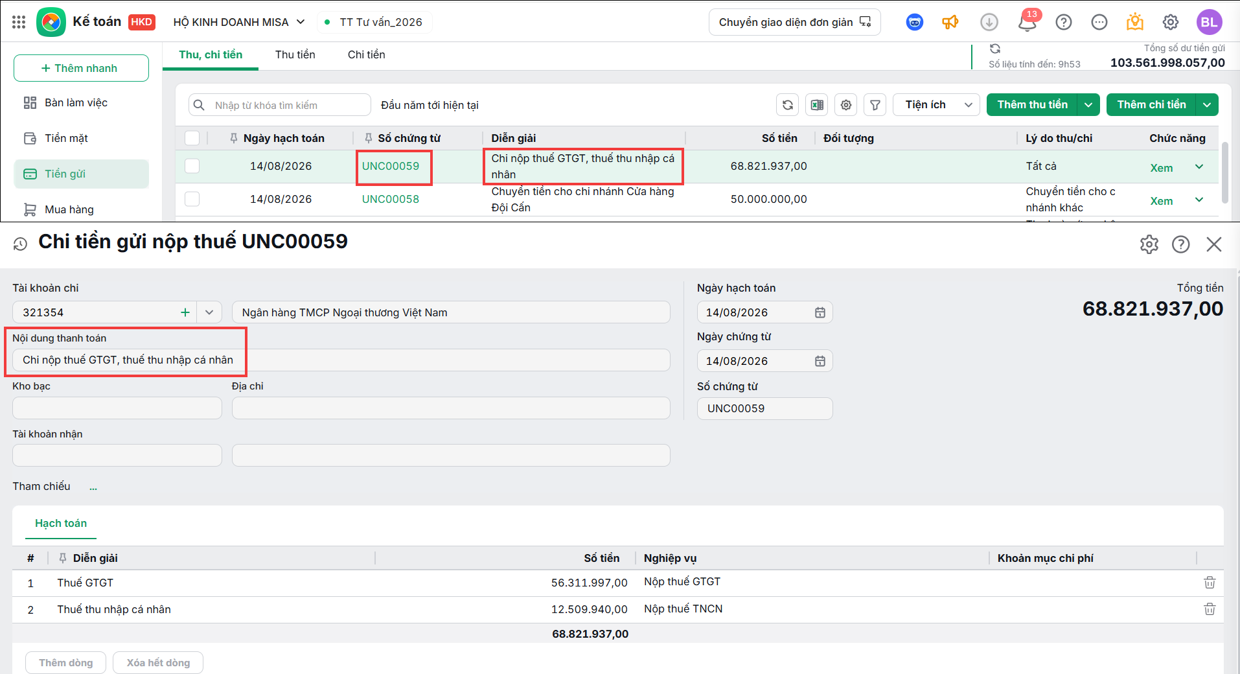The image size is (1240, 674).
Task: Click Xem for row UNC00059
Action: (1162, 168)
